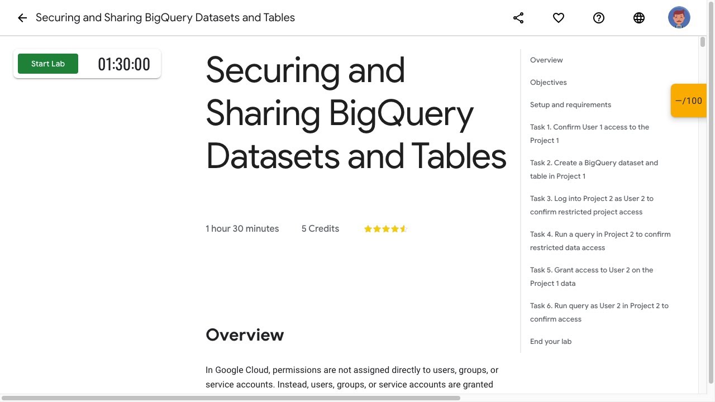
Task: Jump to Overview in the outline
Action: 546,60
